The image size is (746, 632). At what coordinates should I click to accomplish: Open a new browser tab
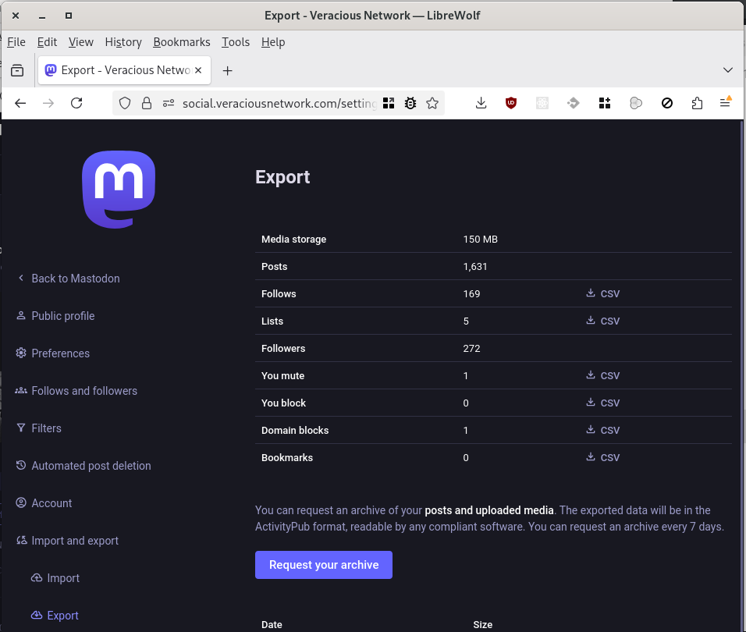227,71
